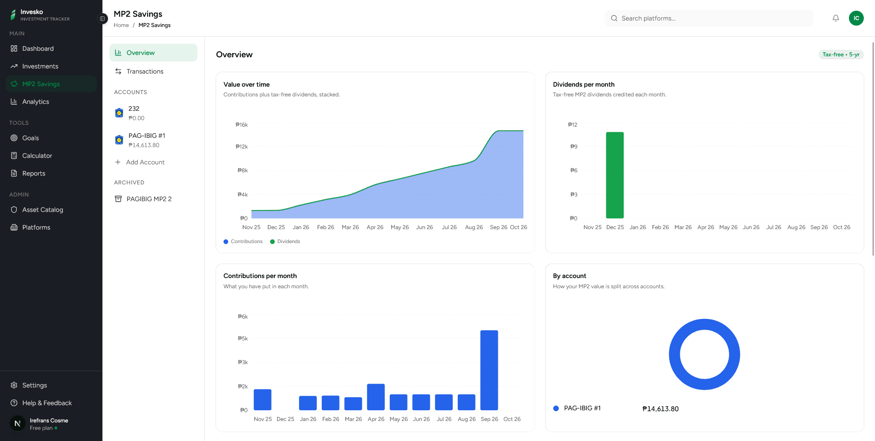Click the ₱14,613.80 value in By account
Screen dimensions: 875x441
tap(660, 409)
